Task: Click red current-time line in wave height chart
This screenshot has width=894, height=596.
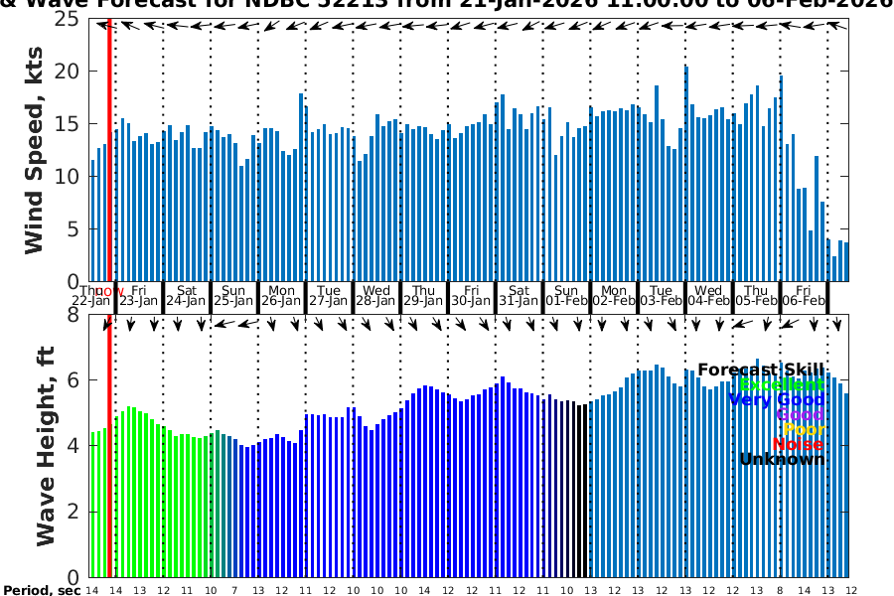Action: pyautogui.click(x=108, y=447)
